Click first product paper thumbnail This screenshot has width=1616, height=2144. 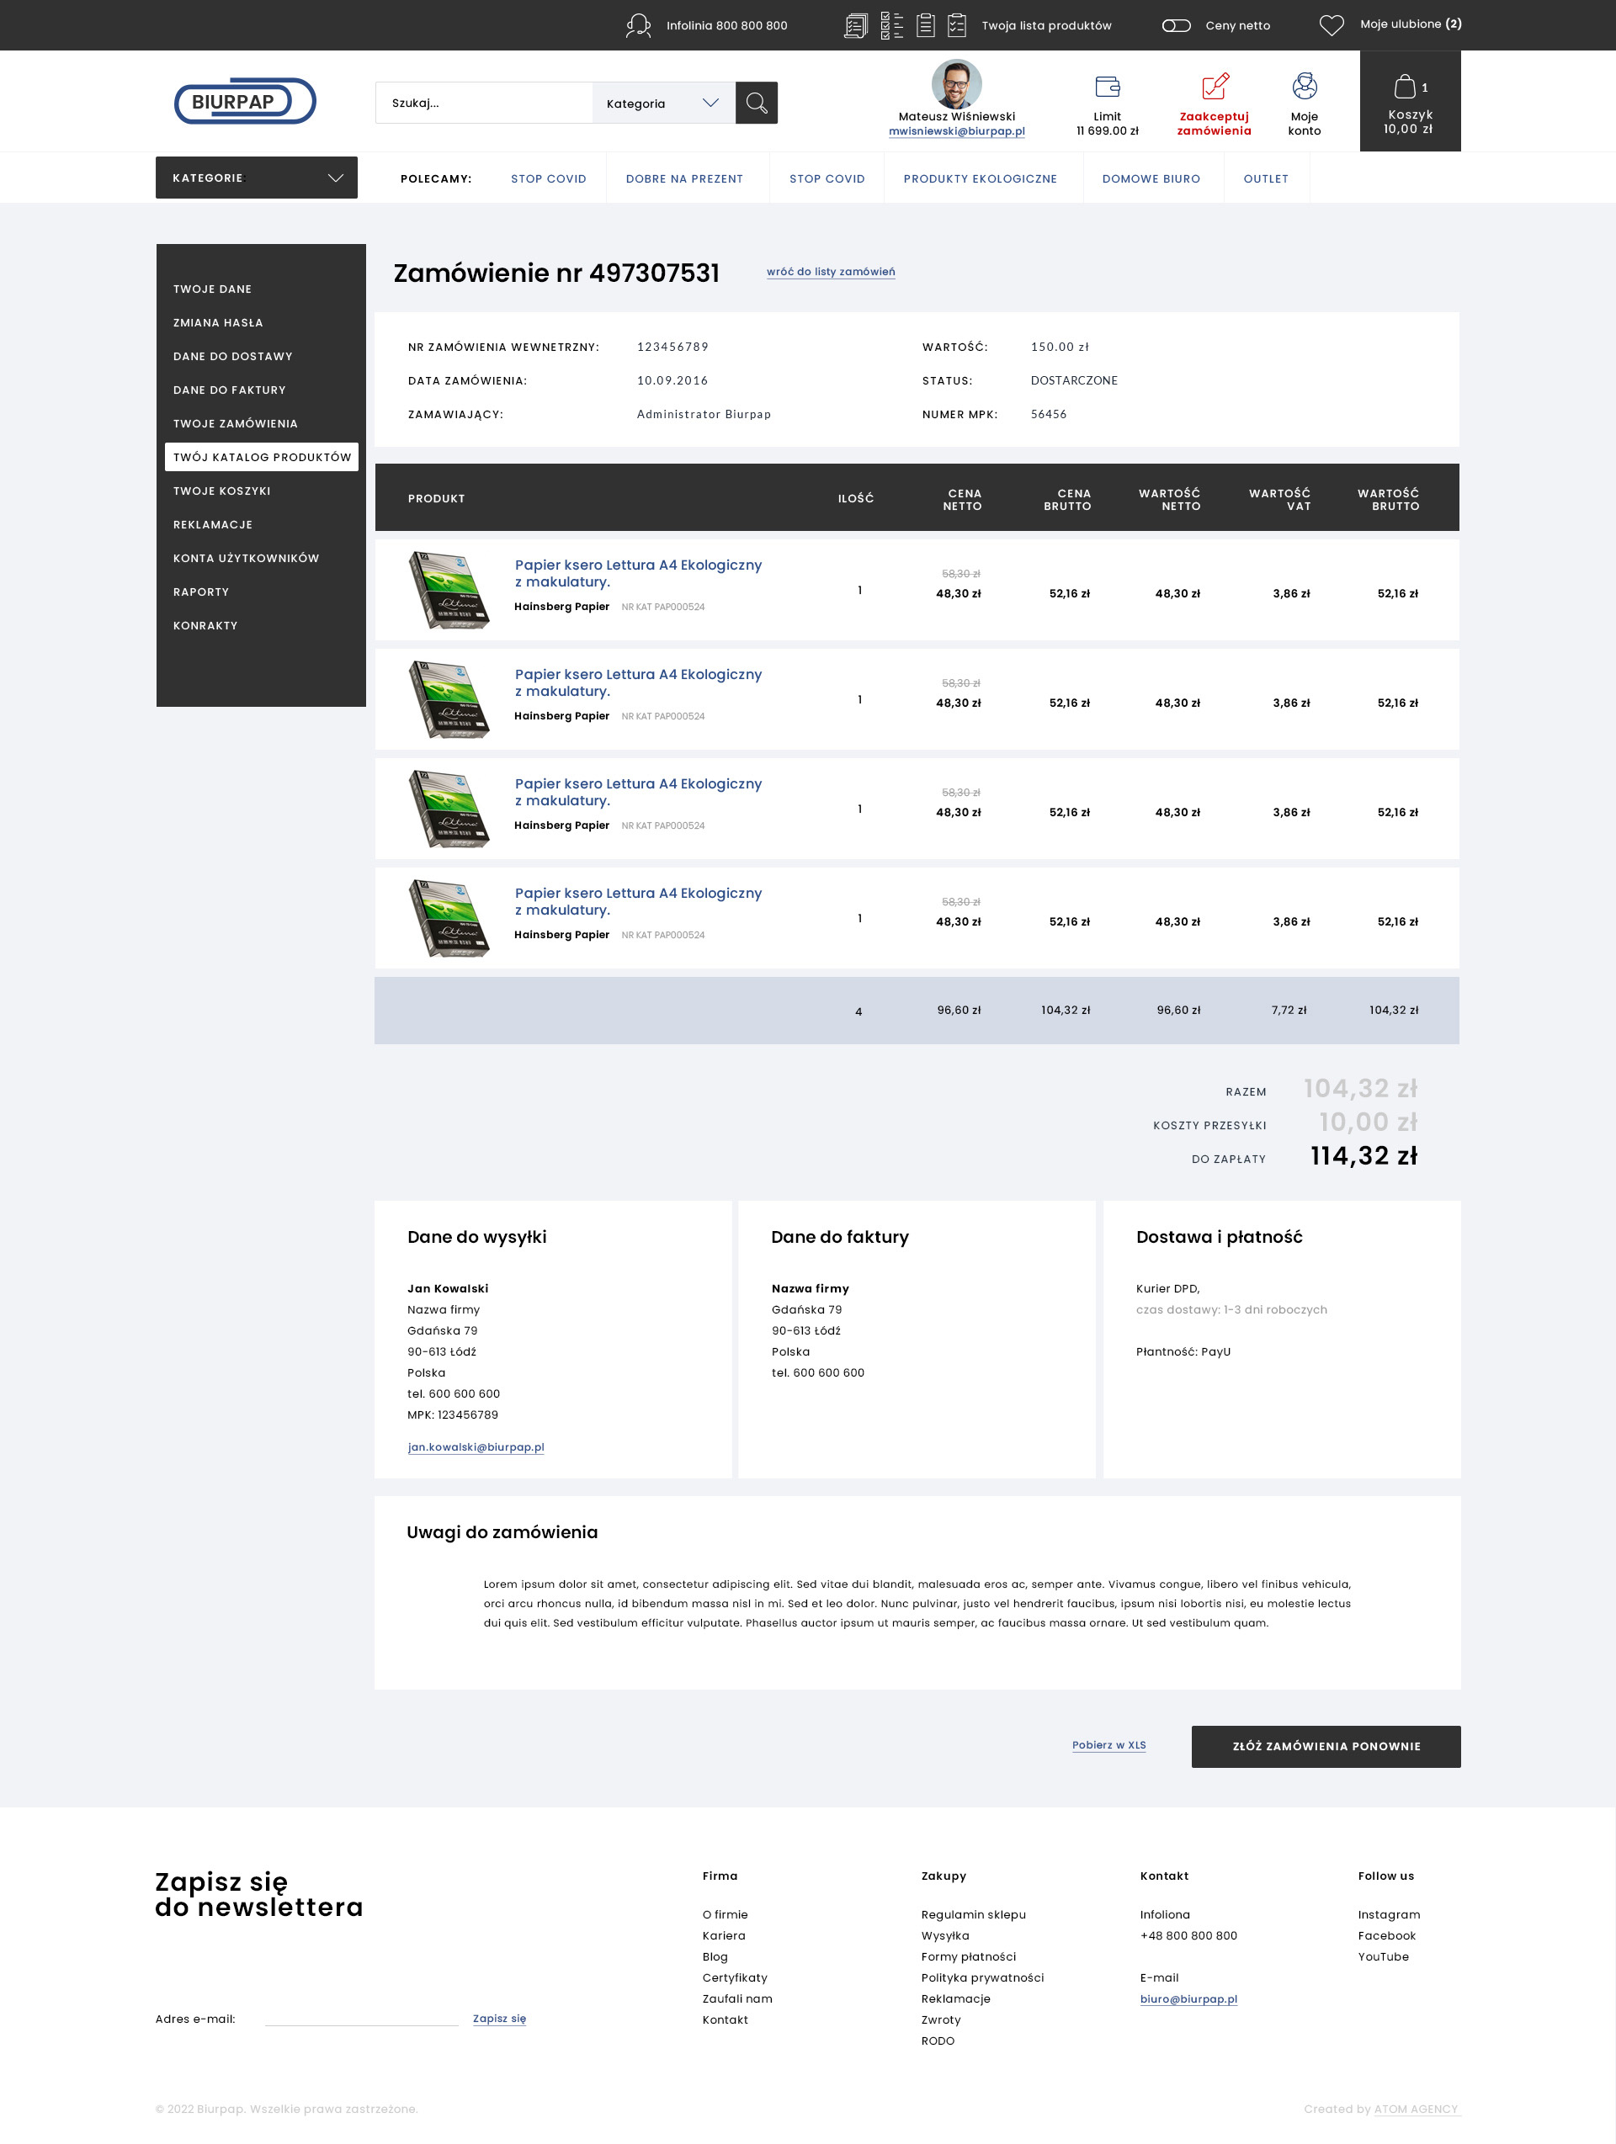pyautogui.click(x=448, y=591)
